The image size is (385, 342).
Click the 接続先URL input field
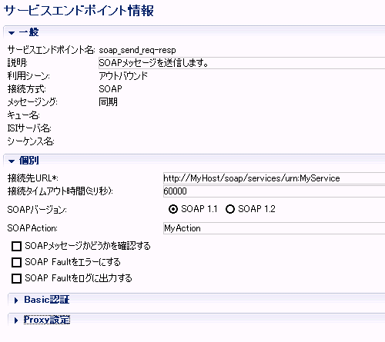[274, 178]
